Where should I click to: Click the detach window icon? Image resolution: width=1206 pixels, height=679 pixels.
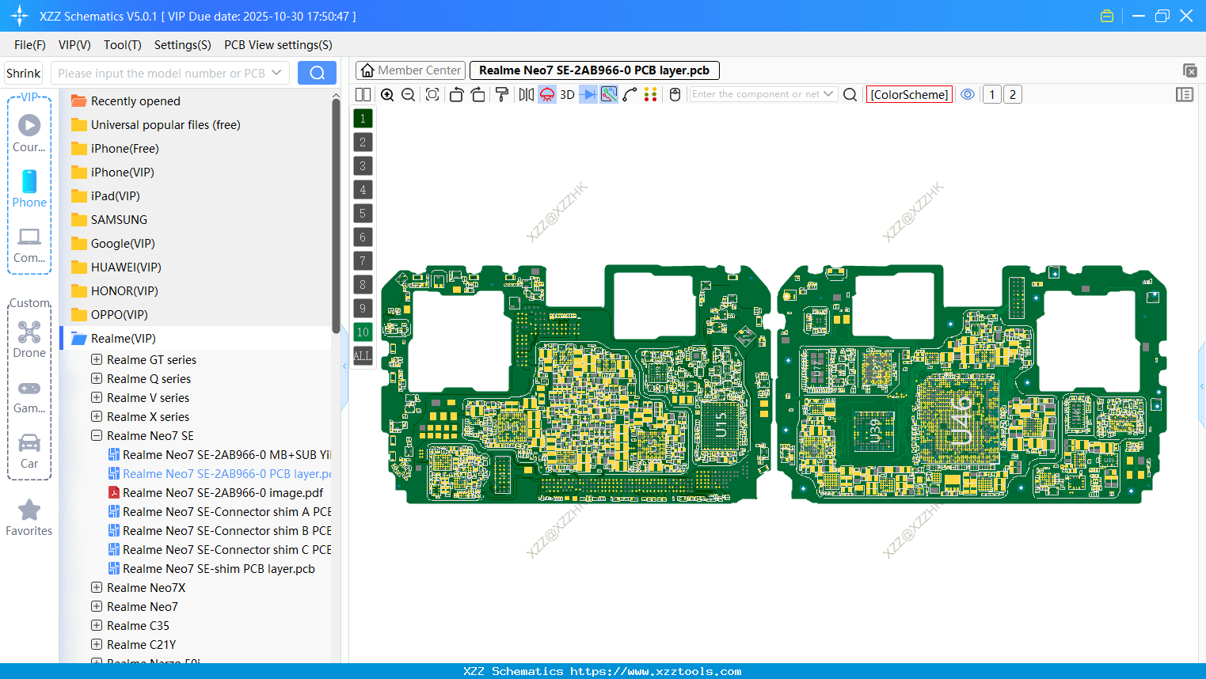pyautogui.click(x=1189, y=70)
